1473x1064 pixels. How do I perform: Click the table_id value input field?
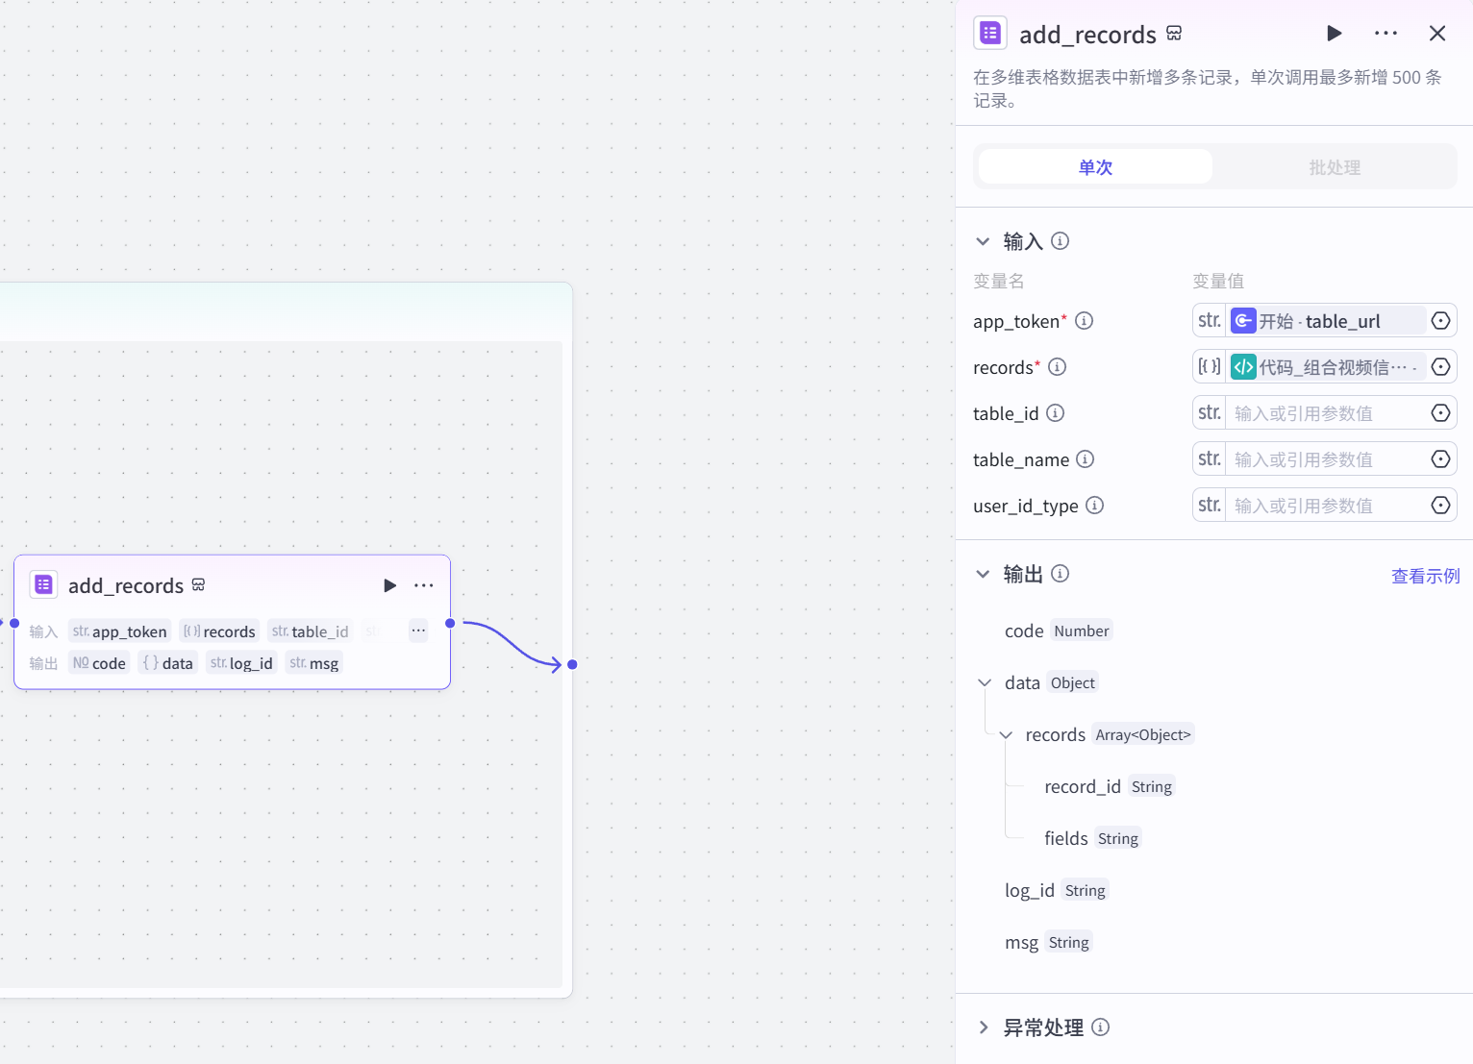click(1326, 413)
